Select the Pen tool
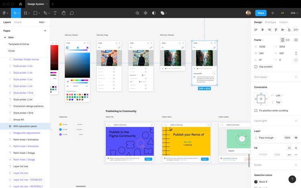 45,13
